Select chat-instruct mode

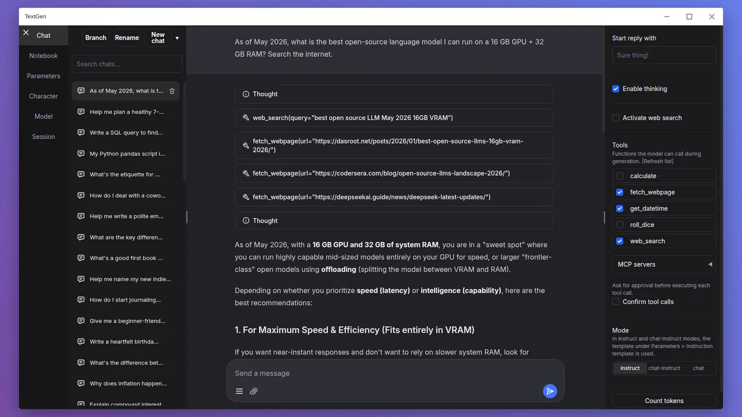tap(664, 368)
